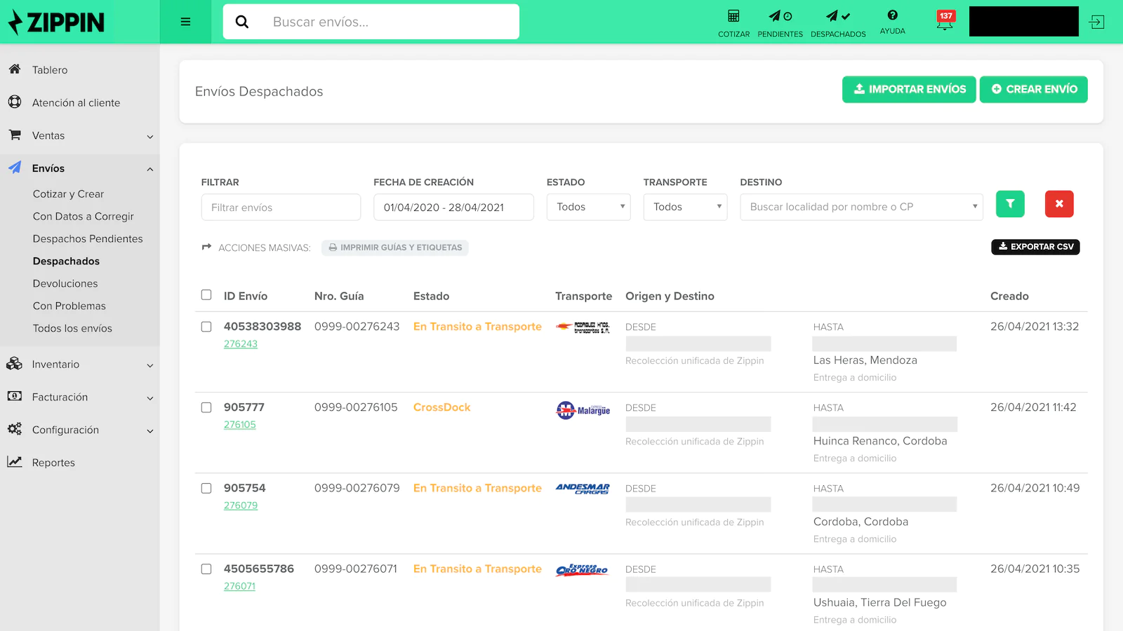This screenshot has width=1123, height=631.
Task: Check the box for shipment 40538303988
Action: click(206, 327)
